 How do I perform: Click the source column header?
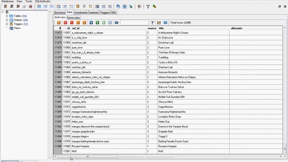coord(152,28)
